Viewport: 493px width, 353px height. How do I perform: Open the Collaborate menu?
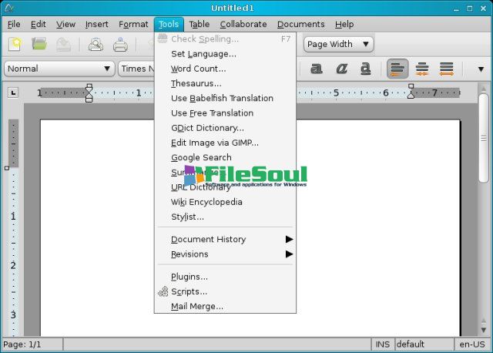tap(243, 24)
